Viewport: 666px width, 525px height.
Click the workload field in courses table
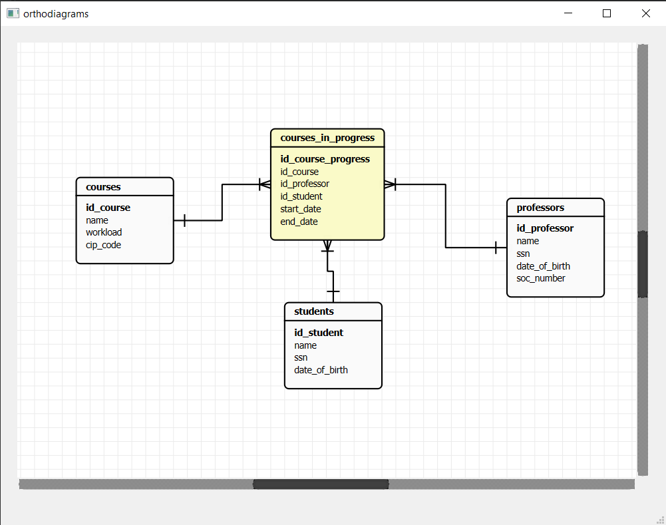click(104, 232)
